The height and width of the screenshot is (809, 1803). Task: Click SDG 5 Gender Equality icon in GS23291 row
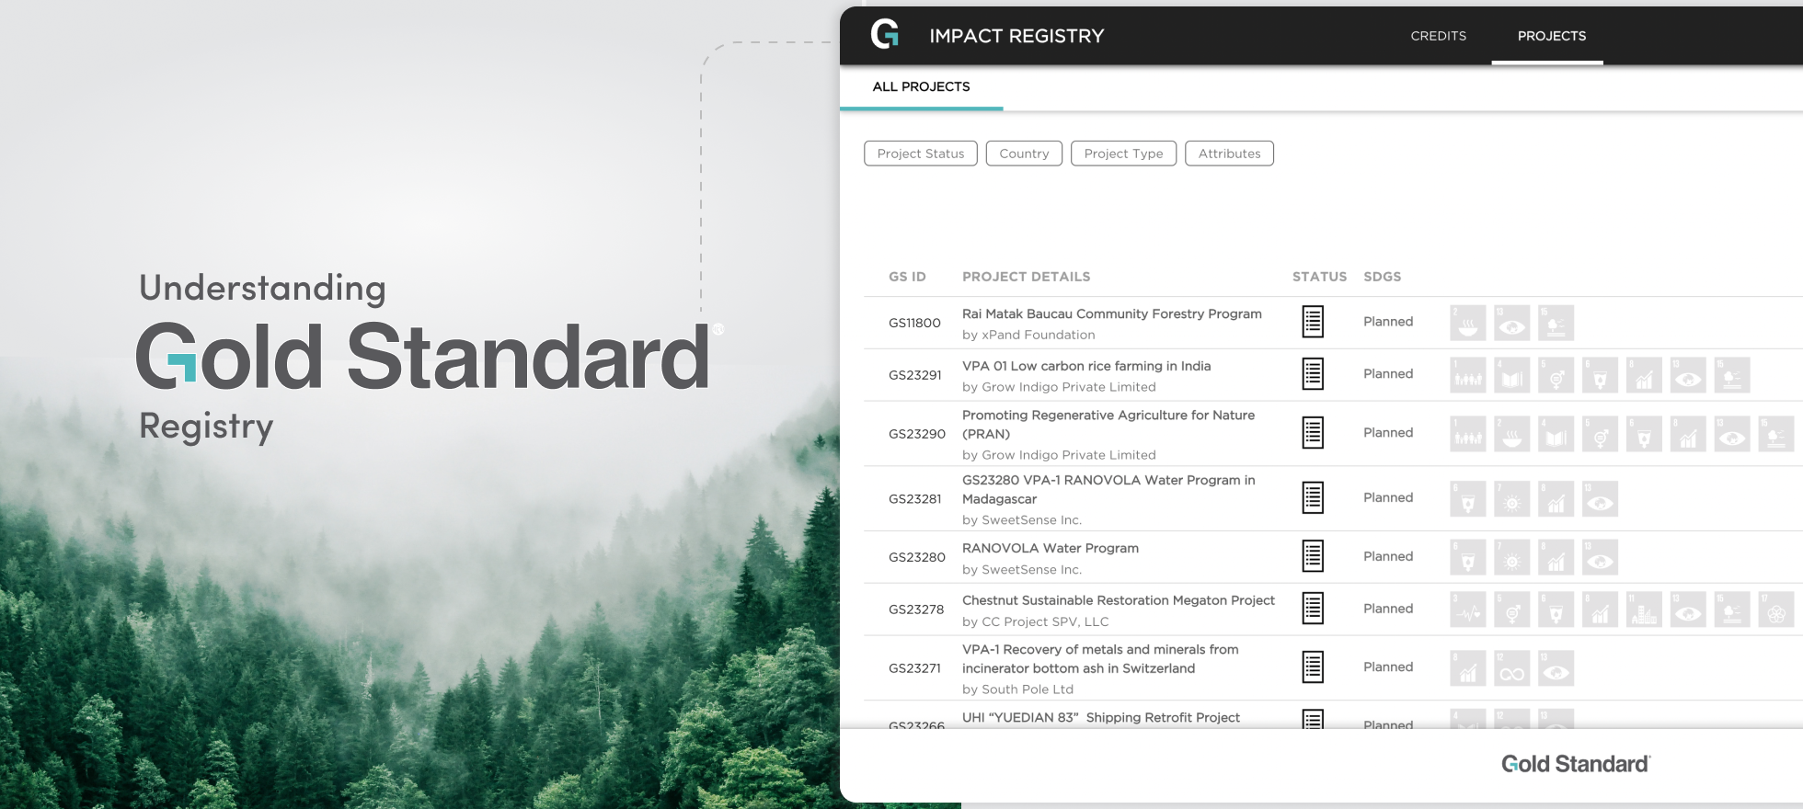click(1556, 375)
